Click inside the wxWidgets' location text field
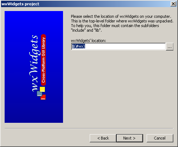Screen dimensions: 178x147 point(118,46)
